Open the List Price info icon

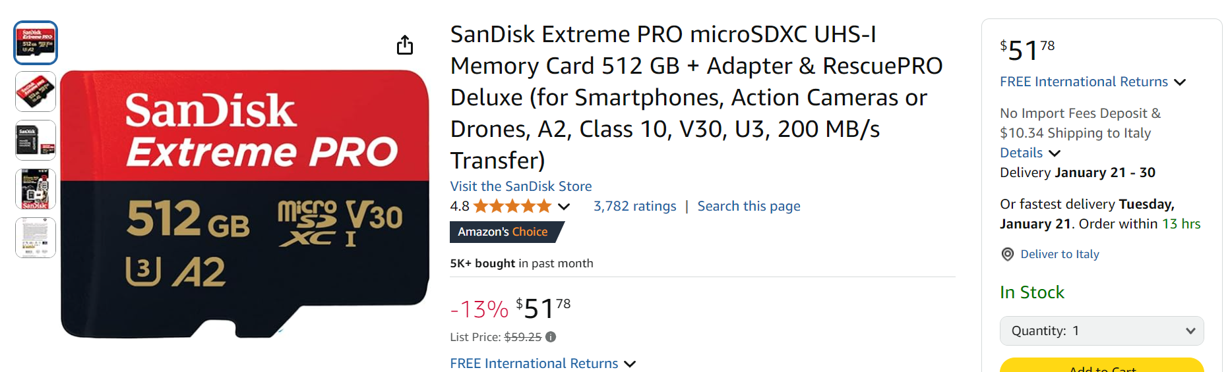point(551,337)
